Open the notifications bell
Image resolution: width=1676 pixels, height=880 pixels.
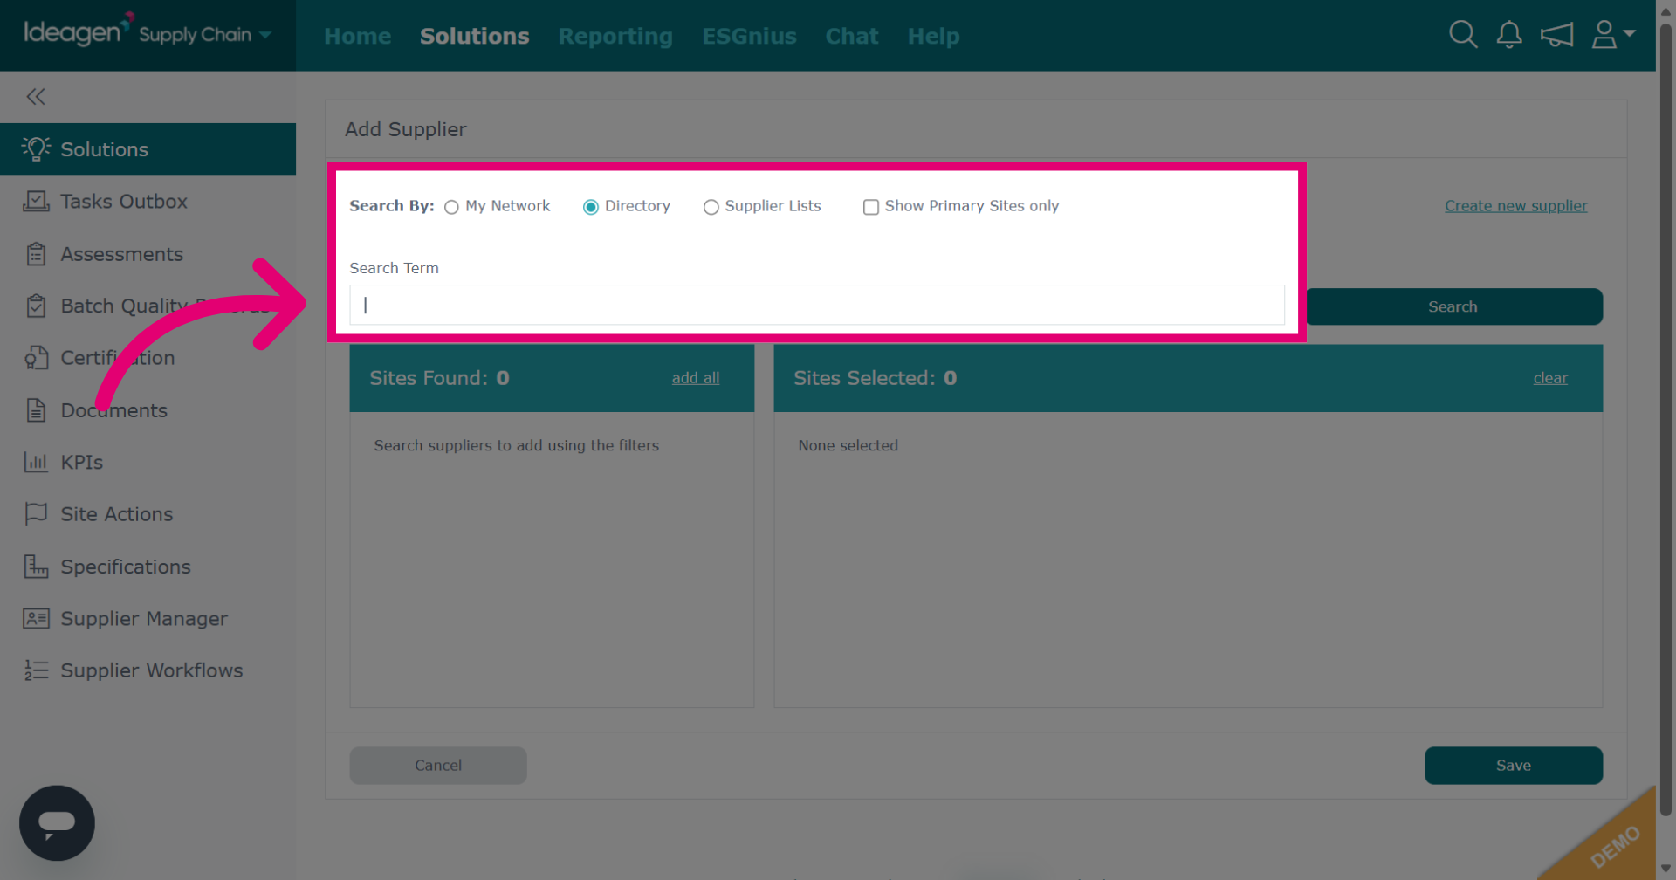click(x=1509, y=35)
